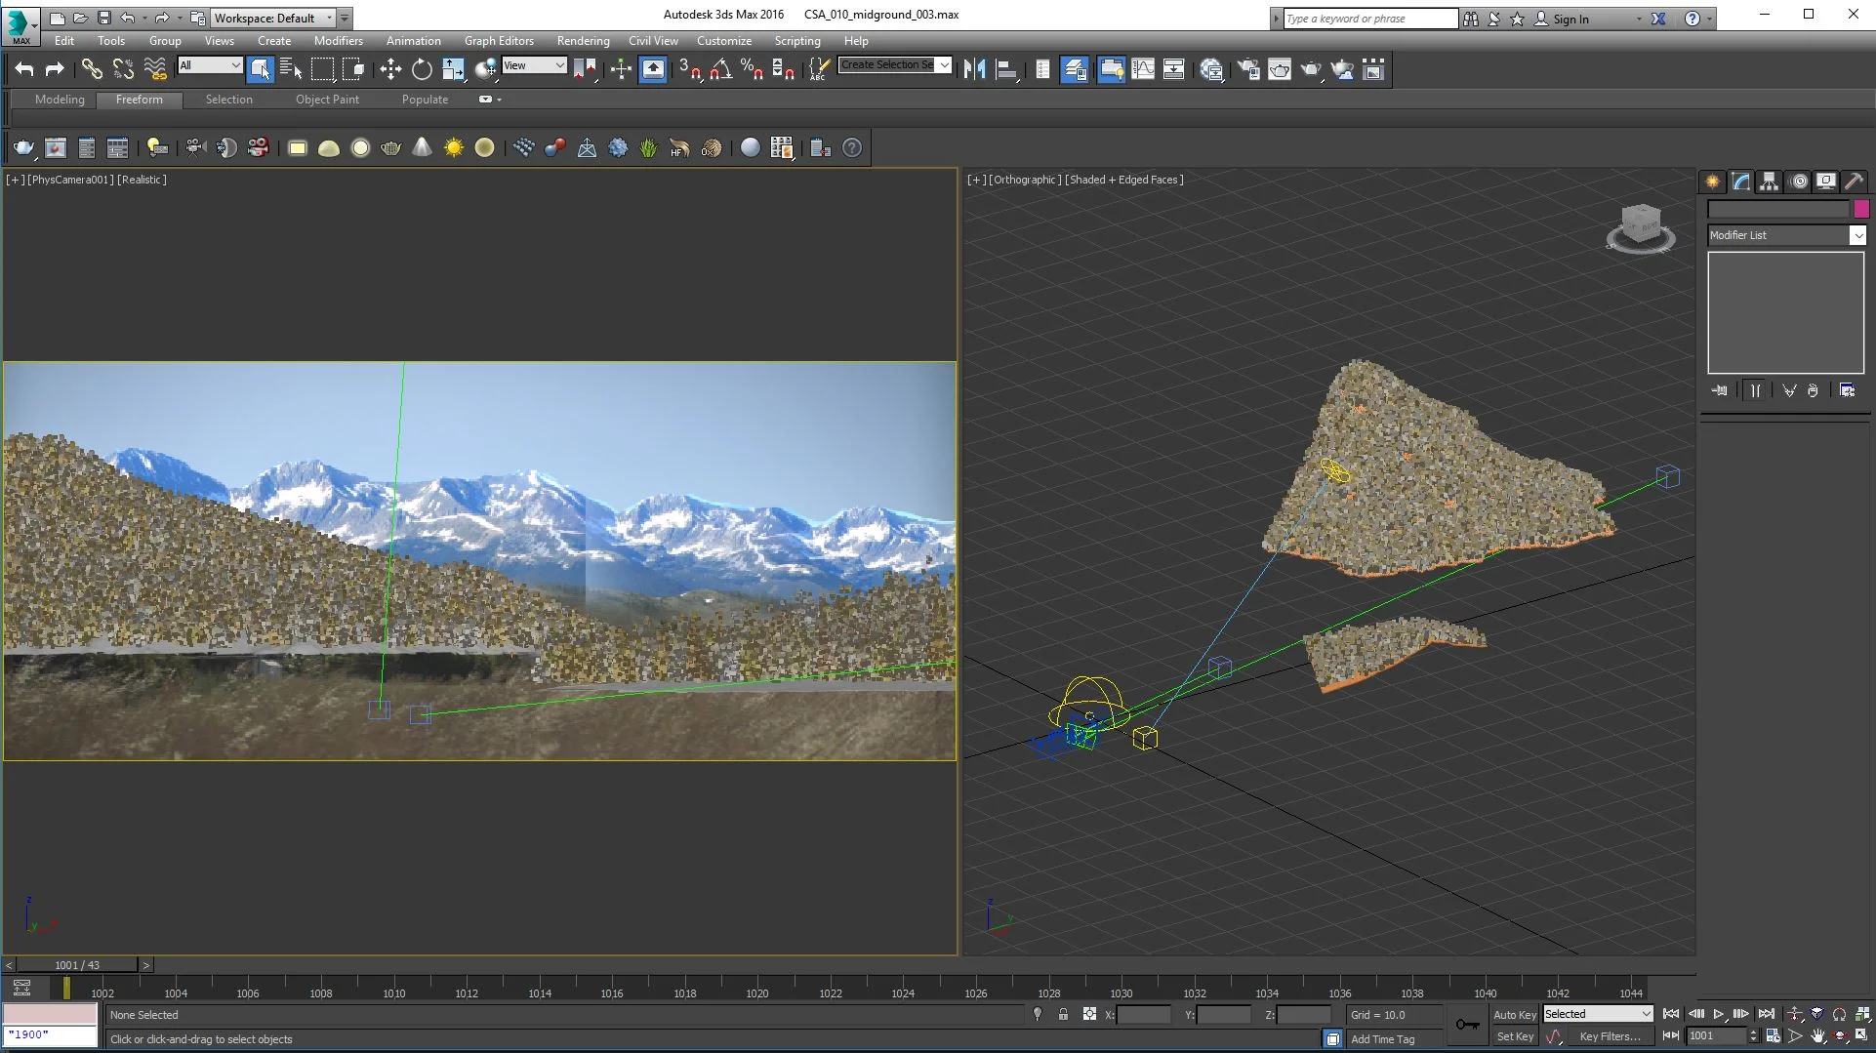Select the Select and Move tool
The height and width of the screenshot is (1053, 1876).
pos(390,68)
